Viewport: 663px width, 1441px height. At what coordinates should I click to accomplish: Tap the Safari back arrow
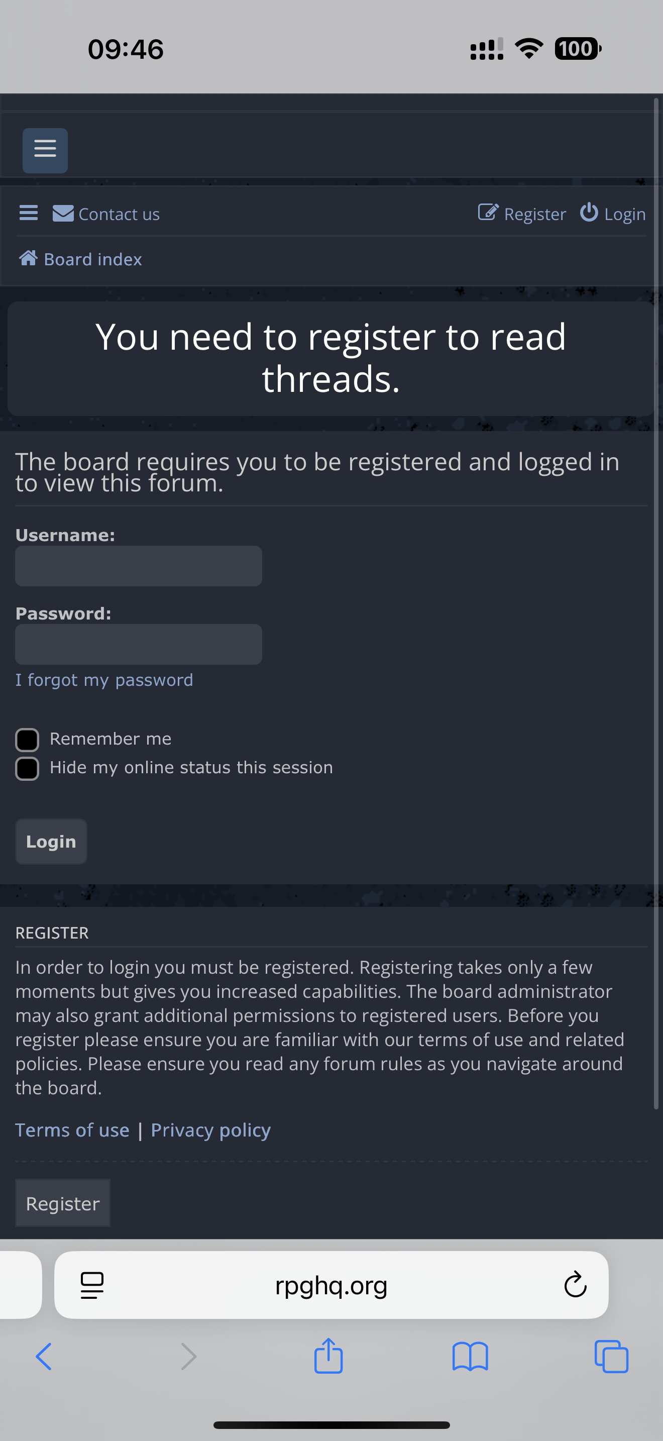click(x=44, y=1357)
